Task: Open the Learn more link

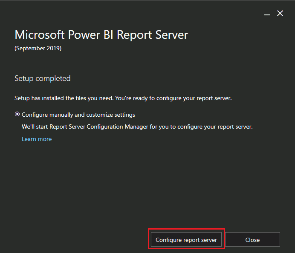Action: [x=37, y=139]
